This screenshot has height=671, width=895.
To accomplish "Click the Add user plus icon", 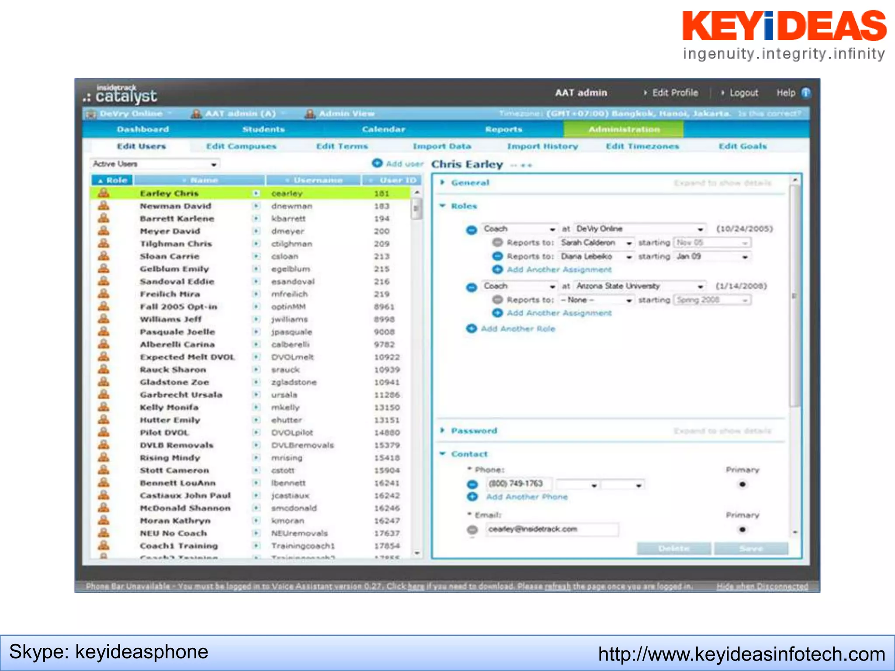I will (x=377, y=163).
